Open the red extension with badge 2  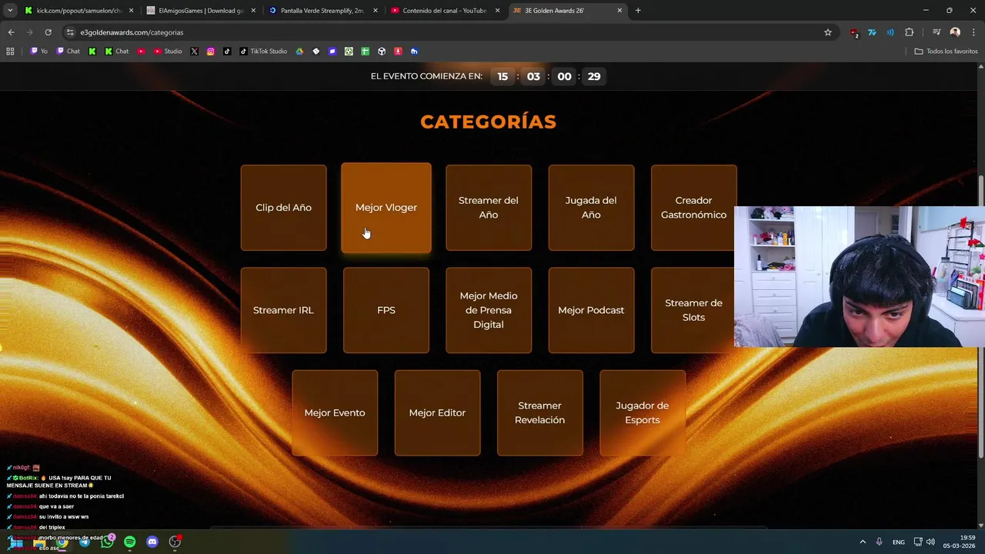[854, 32]
